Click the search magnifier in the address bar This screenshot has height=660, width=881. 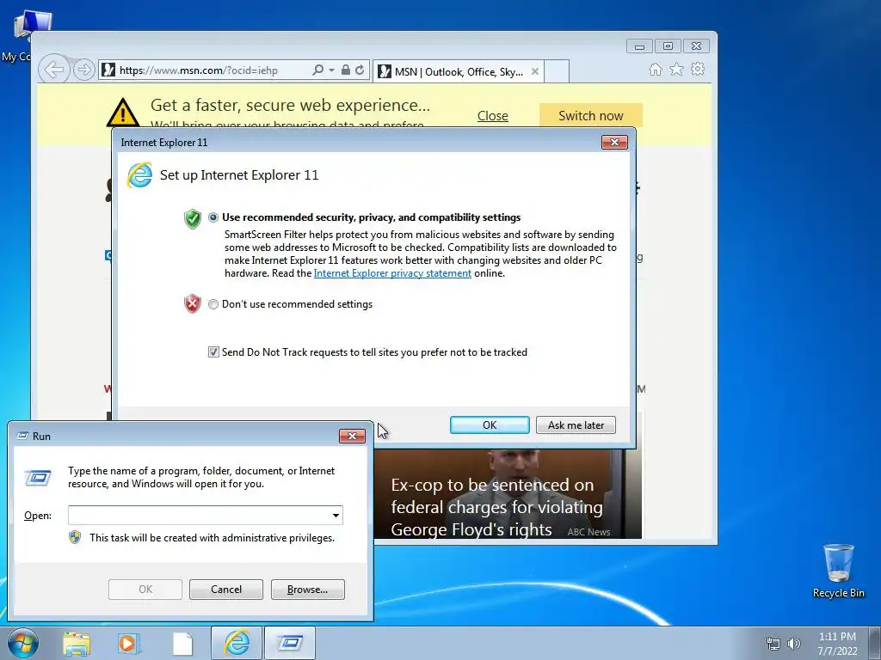pyautogui.click(x=318, y=70)
